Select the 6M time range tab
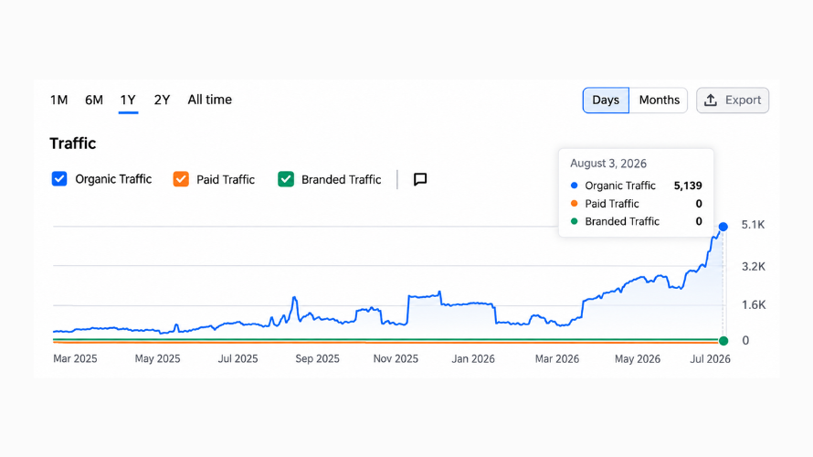This screenshot has height=457, width=813. click(94, 100)
